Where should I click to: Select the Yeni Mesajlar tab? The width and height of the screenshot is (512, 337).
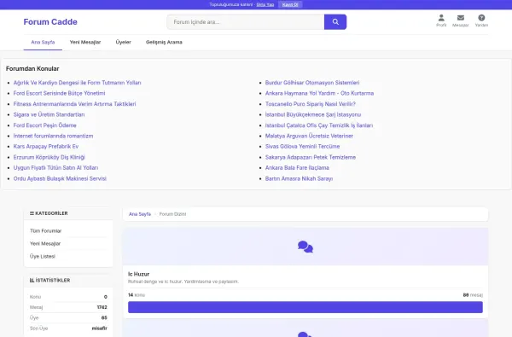[85, 42]
